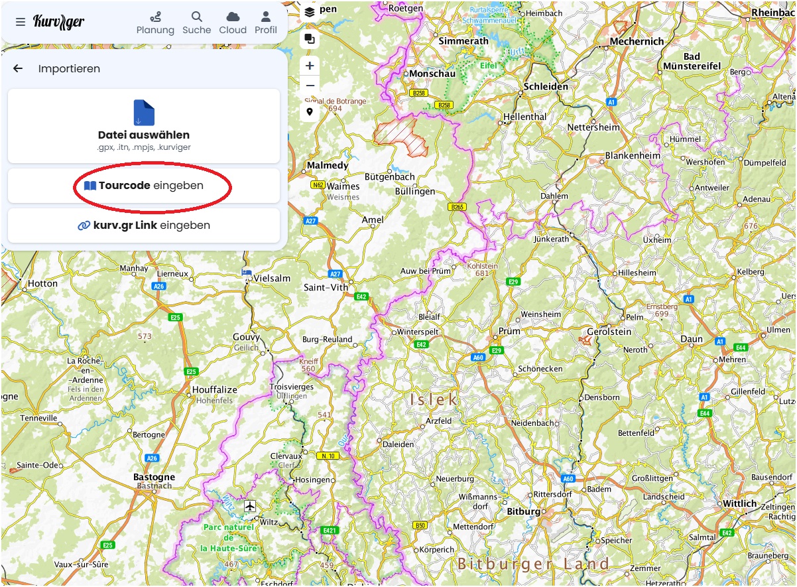Click Datei auswählen to choose file
Viewport: 797px width, 587px height.
144,126
